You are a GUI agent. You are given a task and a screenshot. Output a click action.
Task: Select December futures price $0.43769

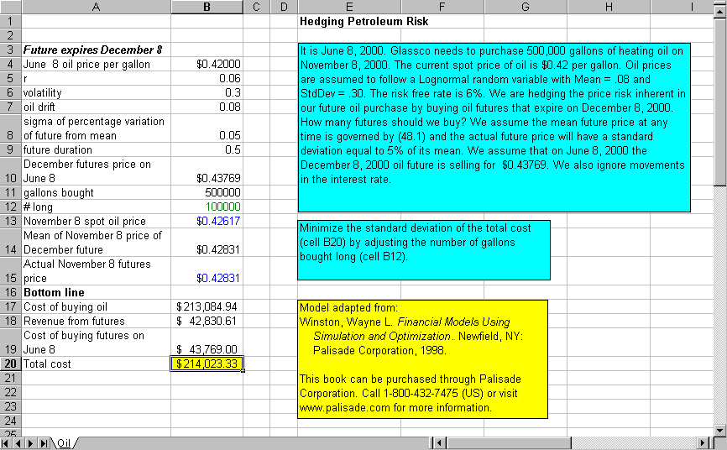207,171
